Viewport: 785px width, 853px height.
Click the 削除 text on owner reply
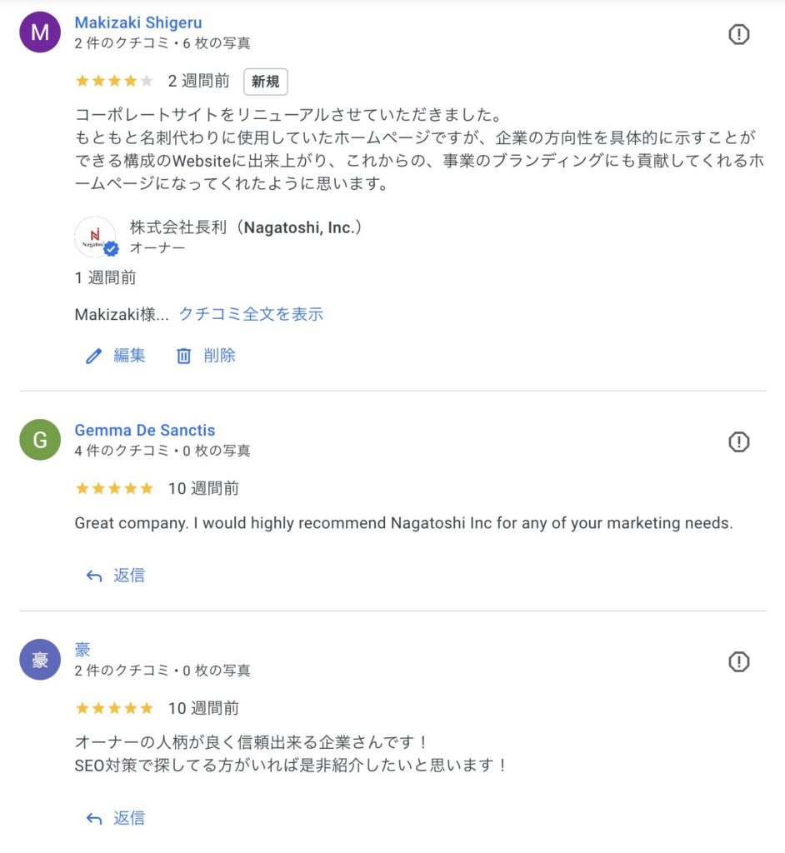coord(220,356)
